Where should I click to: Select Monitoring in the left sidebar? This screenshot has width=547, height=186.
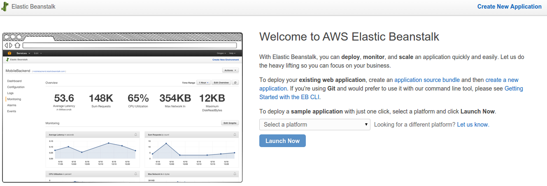(14, 99)
